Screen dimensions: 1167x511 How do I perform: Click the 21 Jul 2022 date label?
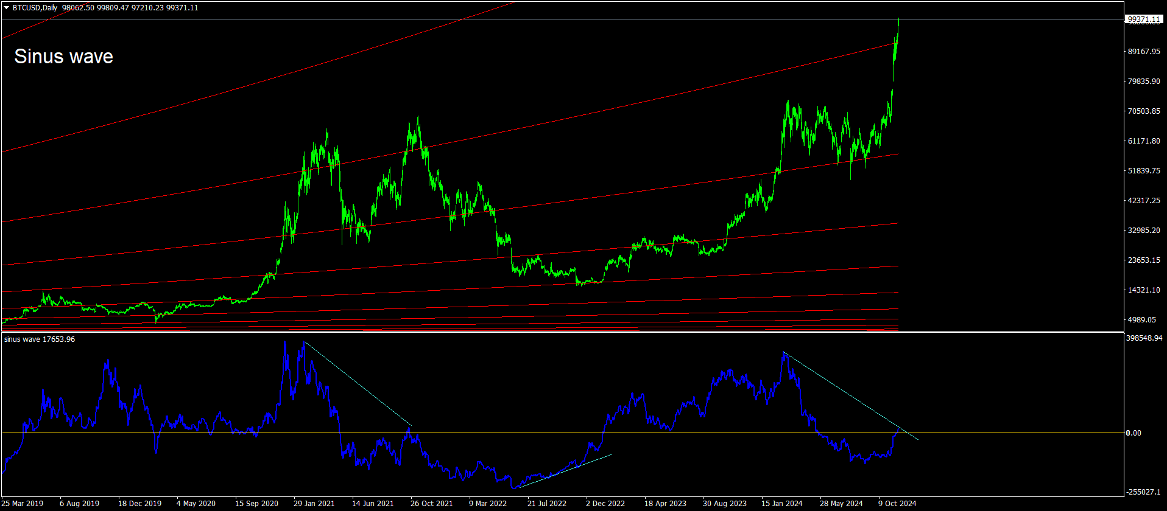click(547, 504)
